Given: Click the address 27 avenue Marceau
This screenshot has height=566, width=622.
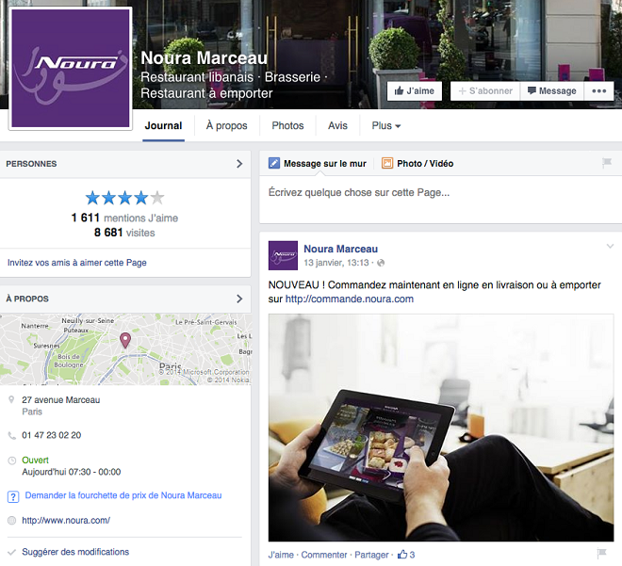Looking at the screenshot, I should pos(60,400).
